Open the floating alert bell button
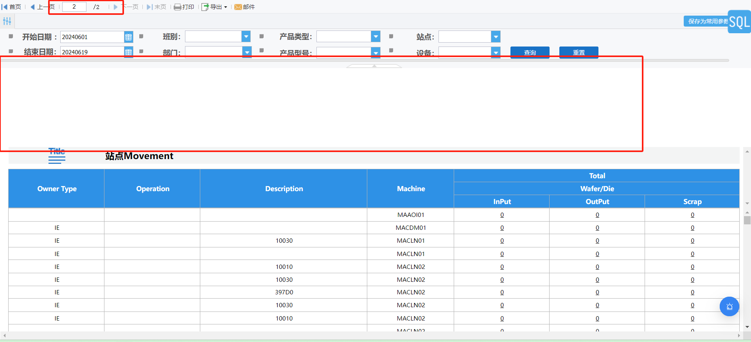This screenshot has width=751, height=342. click(729, 306)
